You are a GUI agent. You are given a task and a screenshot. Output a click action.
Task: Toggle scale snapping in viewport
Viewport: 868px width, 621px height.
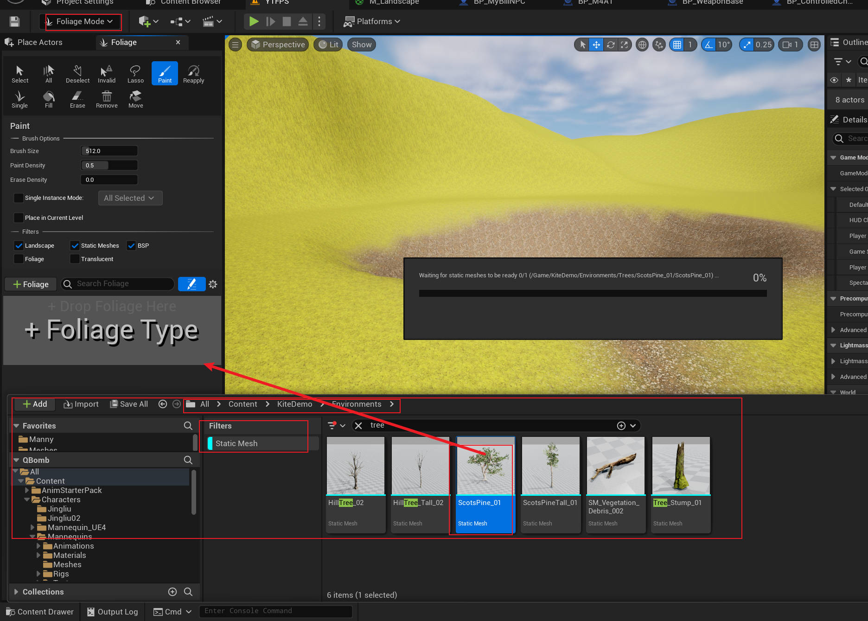tap(747, 45)
